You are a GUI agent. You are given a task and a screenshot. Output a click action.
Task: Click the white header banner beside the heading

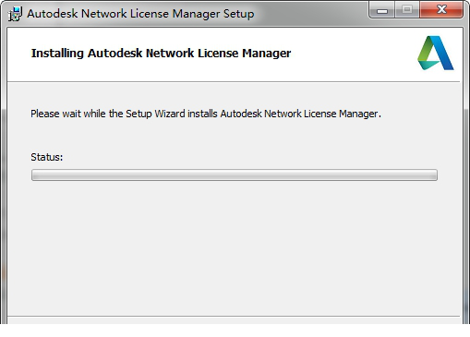(x=354, y=54)
